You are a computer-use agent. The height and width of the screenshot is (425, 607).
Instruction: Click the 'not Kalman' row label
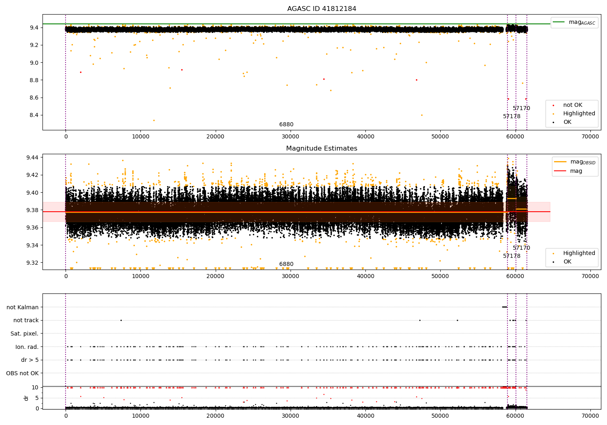tap(23, 307)
